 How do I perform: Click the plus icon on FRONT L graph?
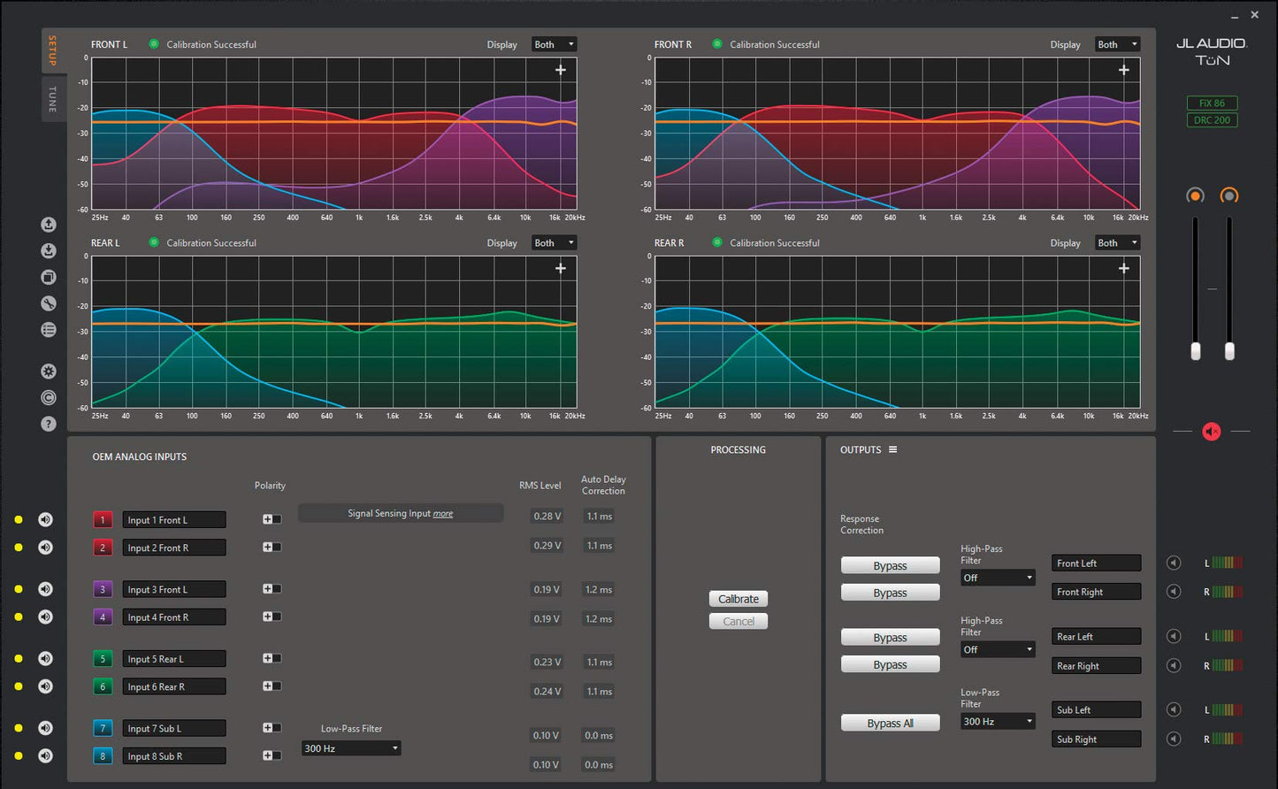click(561, 70)
